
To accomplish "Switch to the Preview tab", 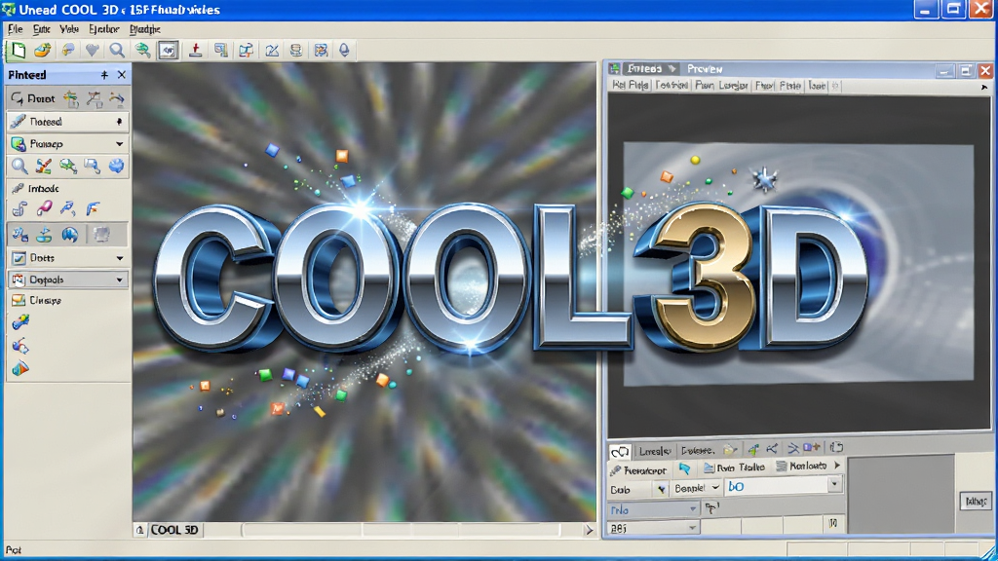I will (705, 69).
